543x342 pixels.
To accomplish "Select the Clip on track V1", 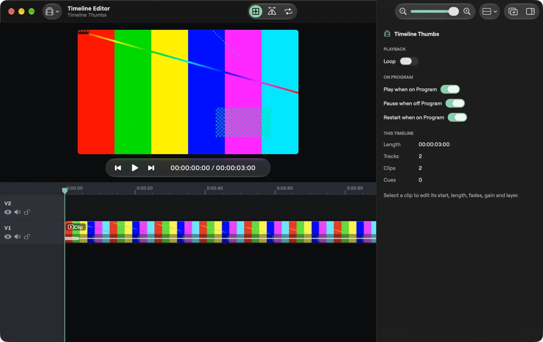I will tap(221, 232).
